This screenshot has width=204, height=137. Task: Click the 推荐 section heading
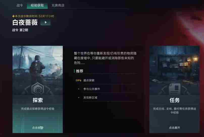point(79,71)
